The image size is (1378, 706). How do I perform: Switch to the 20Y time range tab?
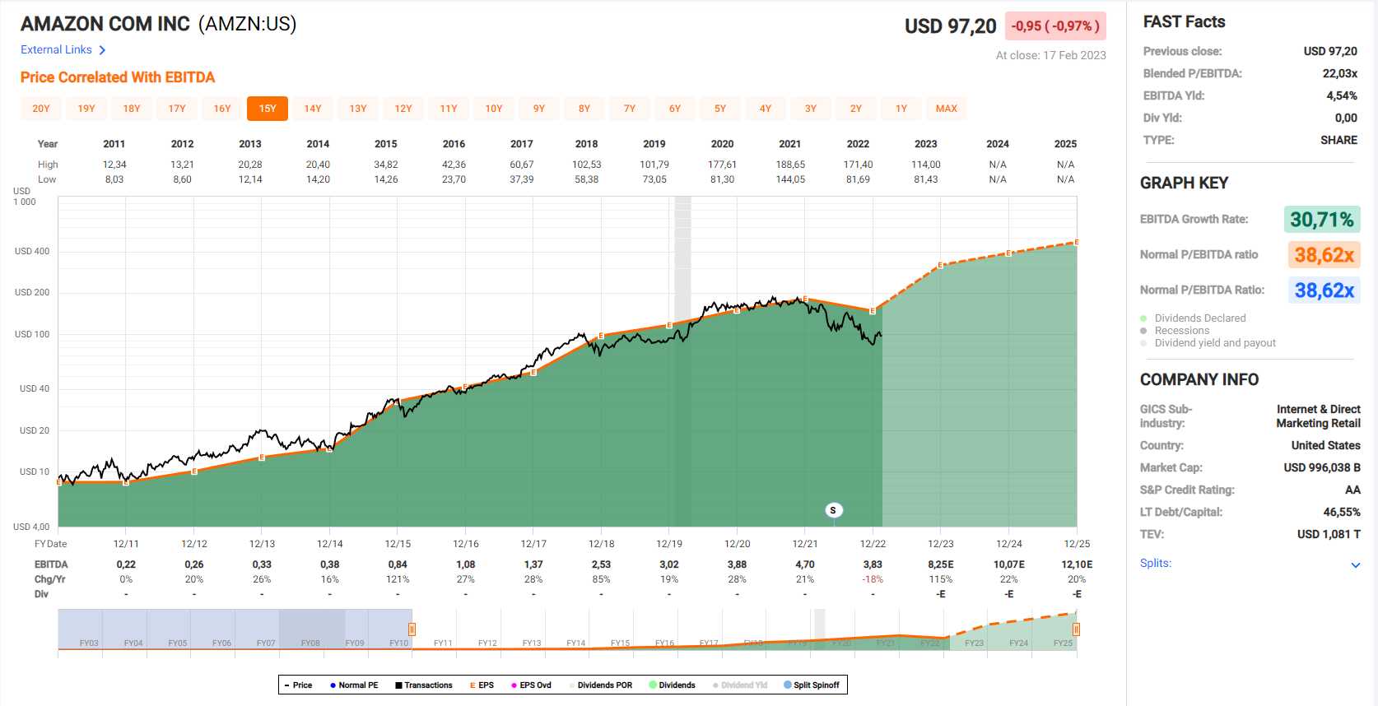click(41, 109)
